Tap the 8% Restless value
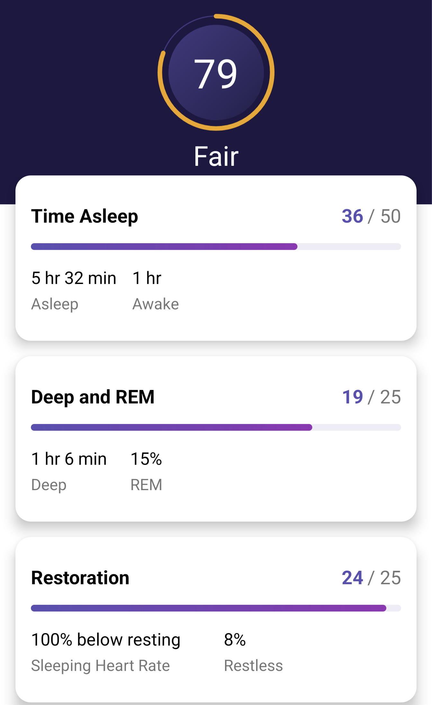 coord(235,640)
